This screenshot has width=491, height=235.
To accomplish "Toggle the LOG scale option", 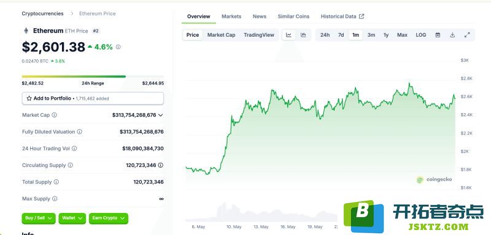I will (421, 35).
